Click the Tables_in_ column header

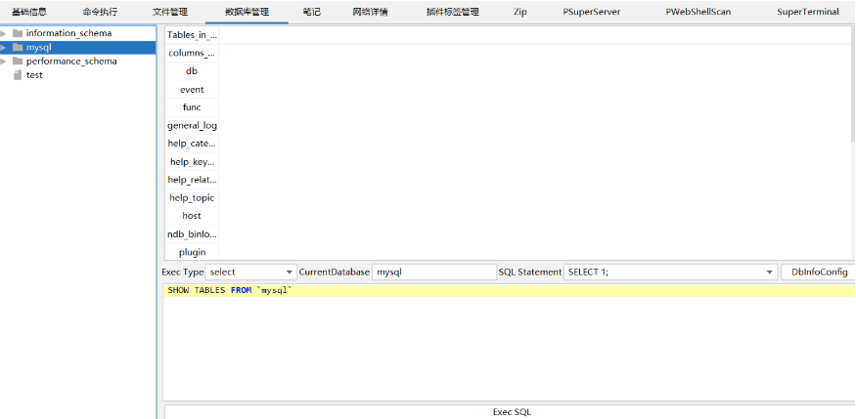tap(192, 35)
